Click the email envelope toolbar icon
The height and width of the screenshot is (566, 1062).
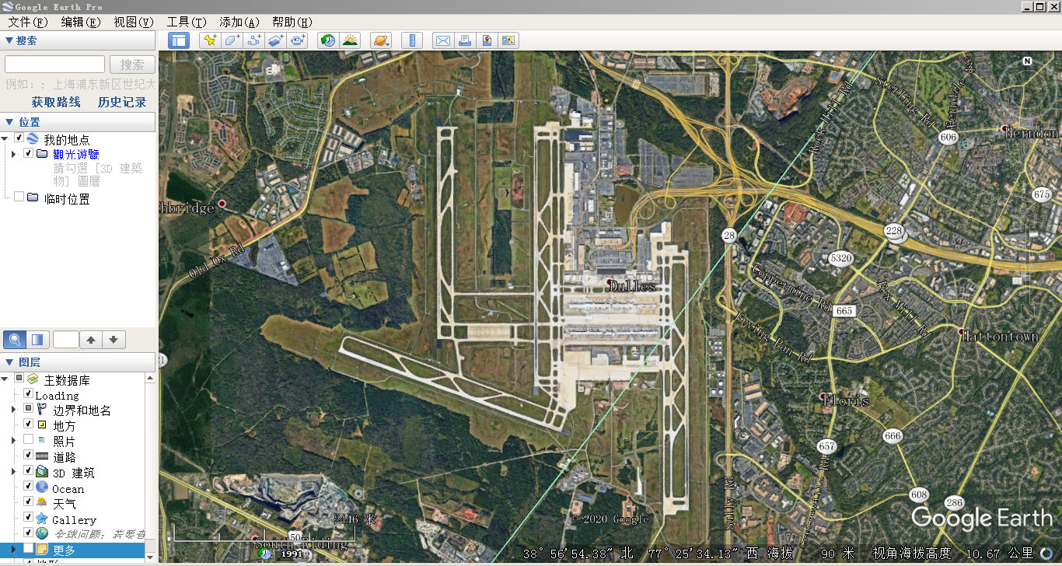pyautogui.click(x=443, y=40)
